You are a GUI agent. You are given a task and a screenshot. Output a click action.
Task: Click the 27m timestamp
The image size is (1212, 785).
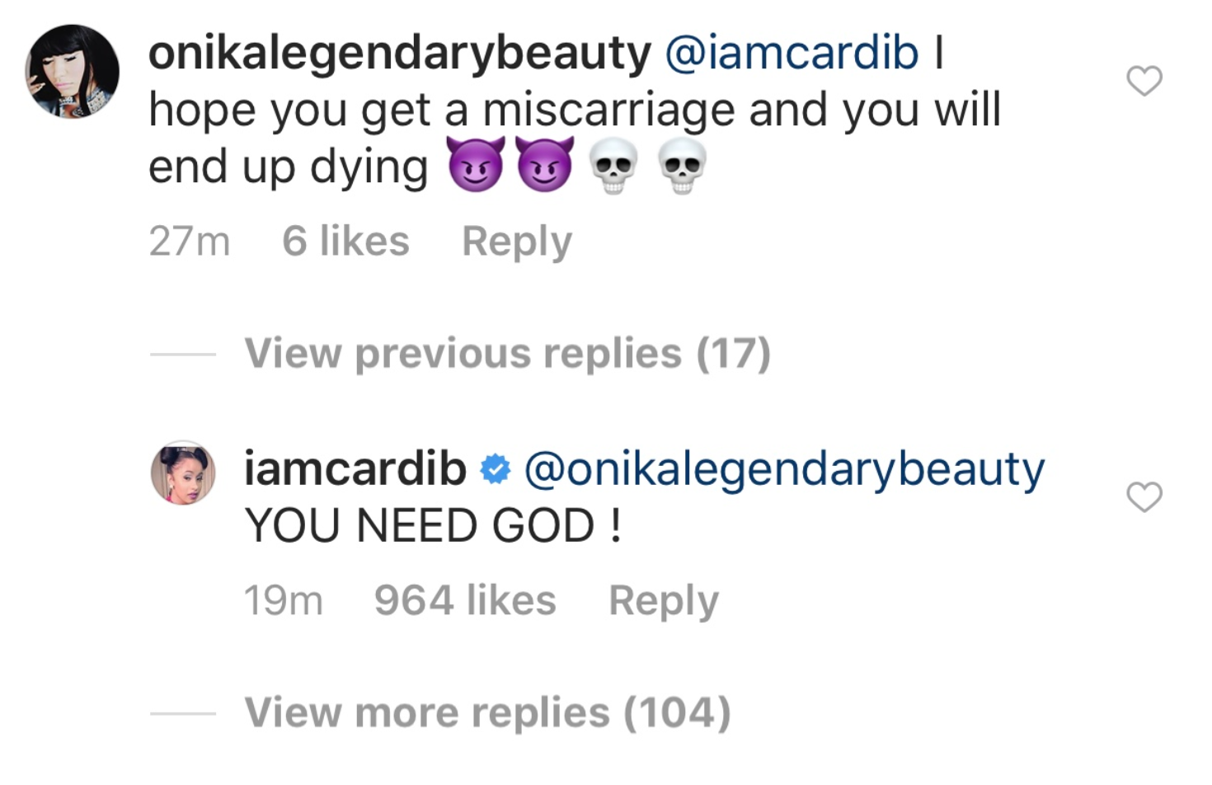[x=189, y=242]
